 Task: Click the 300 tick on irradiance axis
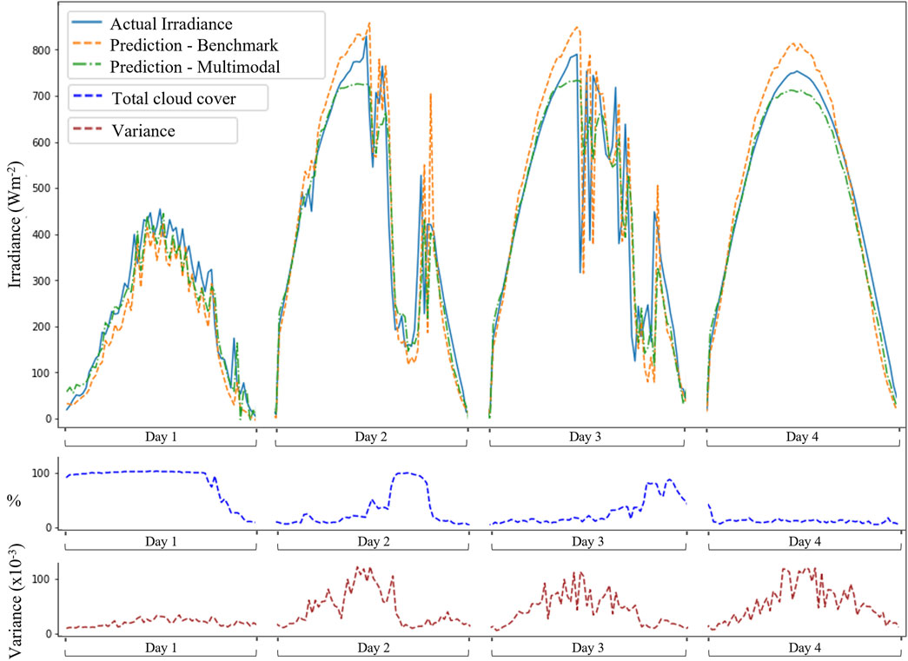point(41,281)
